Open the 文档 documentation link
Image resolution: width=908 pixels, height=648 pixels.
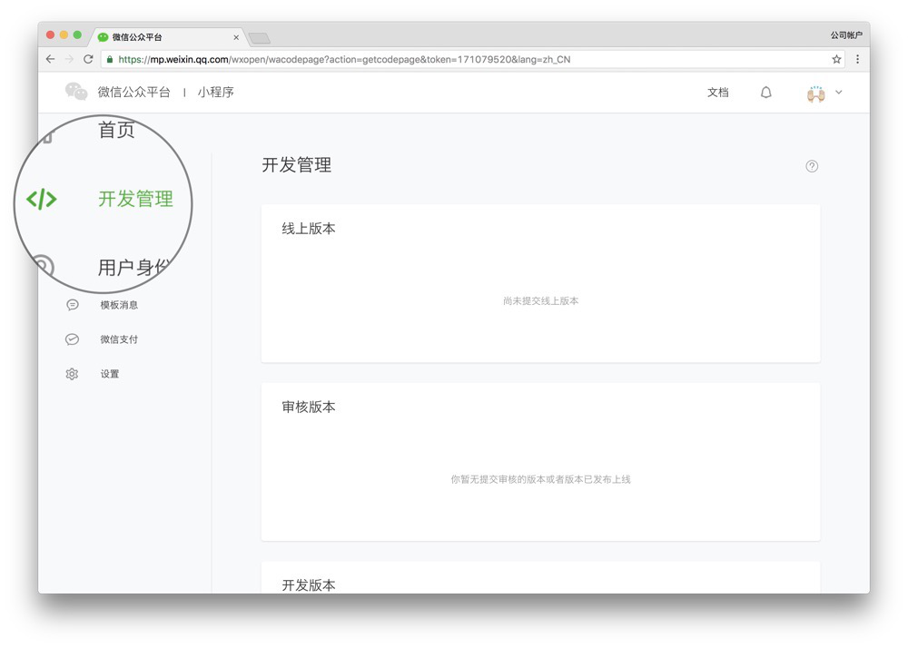[x=717, y=92]
